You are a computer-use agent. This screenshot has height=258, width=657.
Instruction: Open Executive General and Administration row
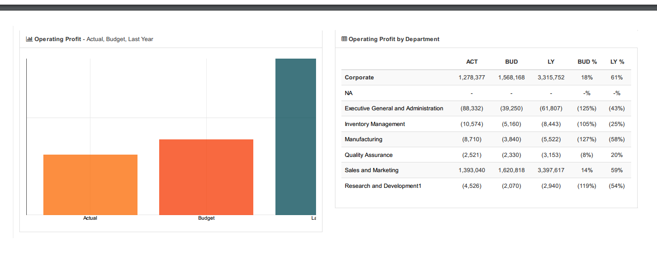tap(394, 108)
